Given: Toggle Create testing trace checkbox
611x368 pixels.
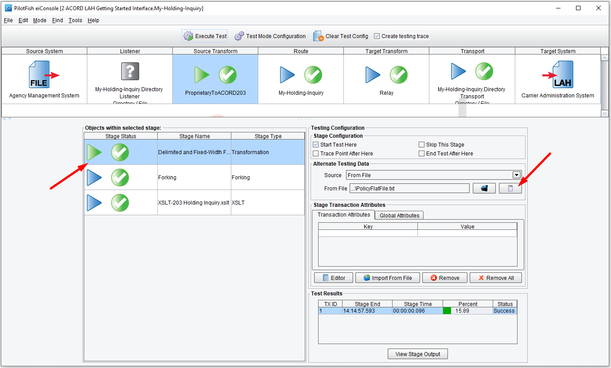Looking at the screenshot, I should pos(377,36).
